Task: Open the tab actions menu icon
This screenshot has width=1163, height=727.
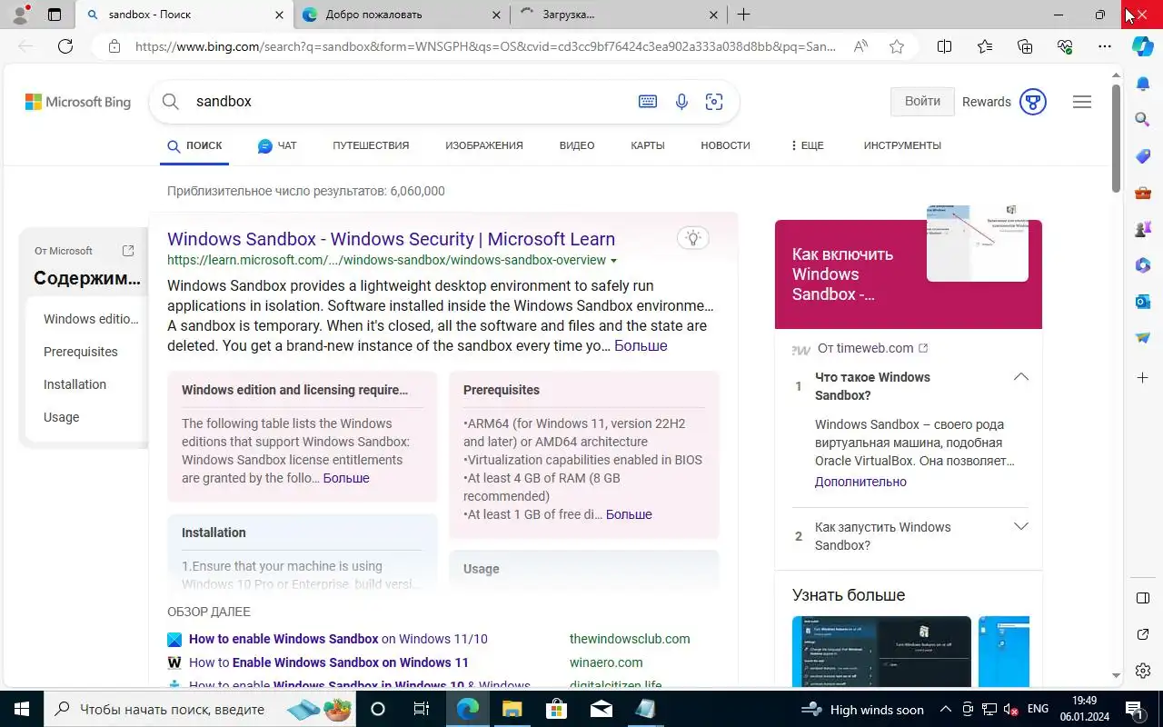Action: click(x=55, y=15)
